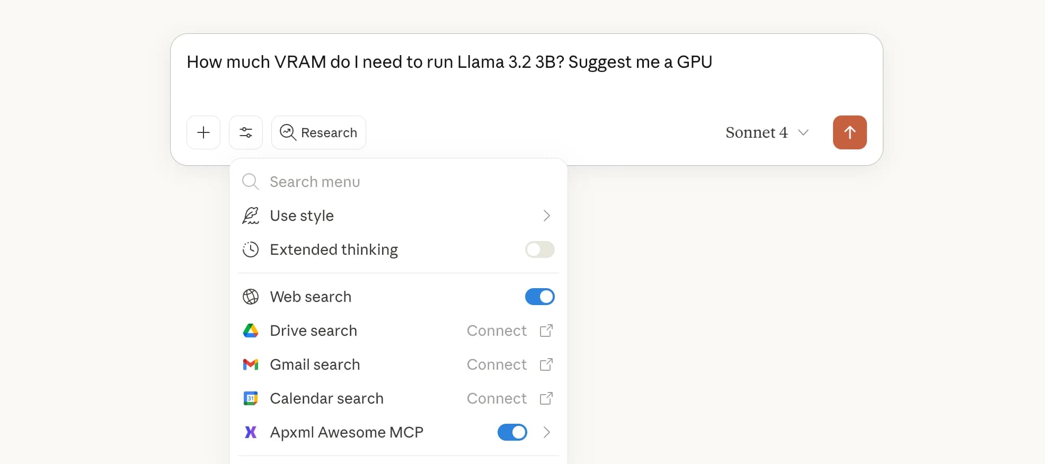Select the Calendar search menu entry
This screenshot has height=464, width=1045.
(x=326, y=398)
